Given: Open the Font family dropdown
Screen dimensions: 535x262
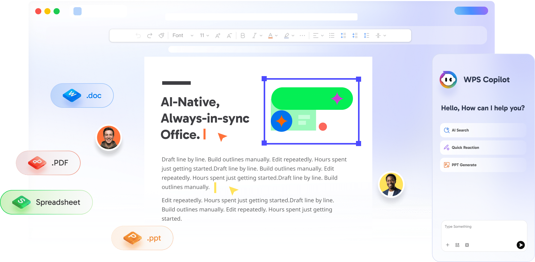Looking at the screenshot, I should tap(181, 35).
